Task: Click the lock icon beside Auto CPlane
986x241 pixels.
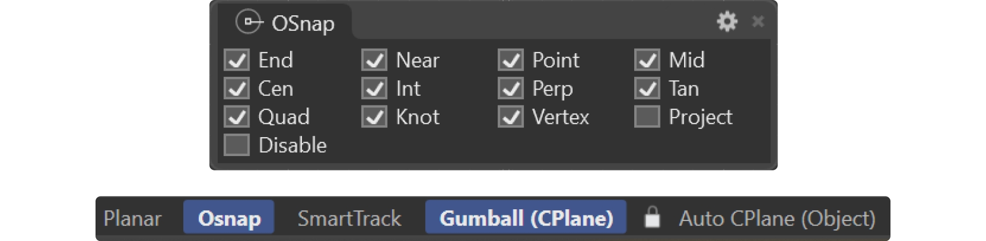Action: tap(652, 217)
